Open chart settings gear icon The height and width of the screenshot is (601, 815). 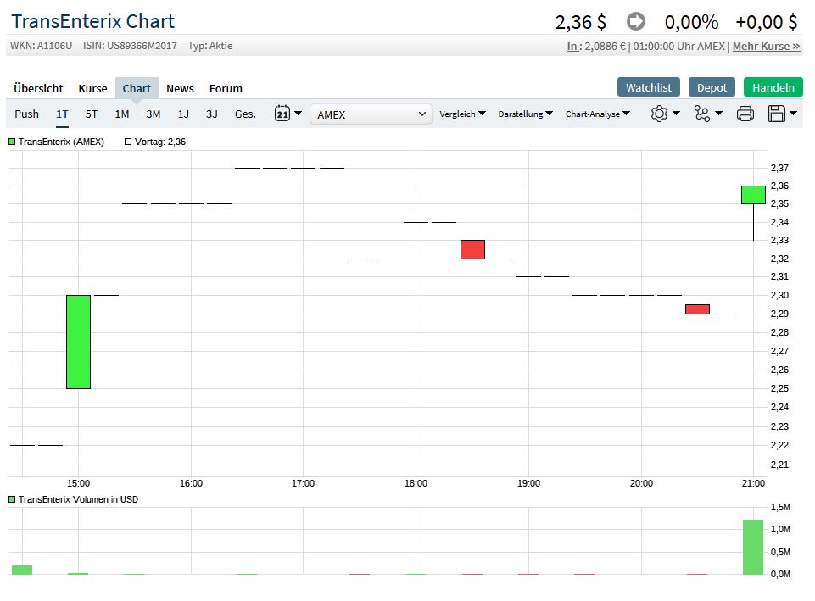(x=660, y=114)
